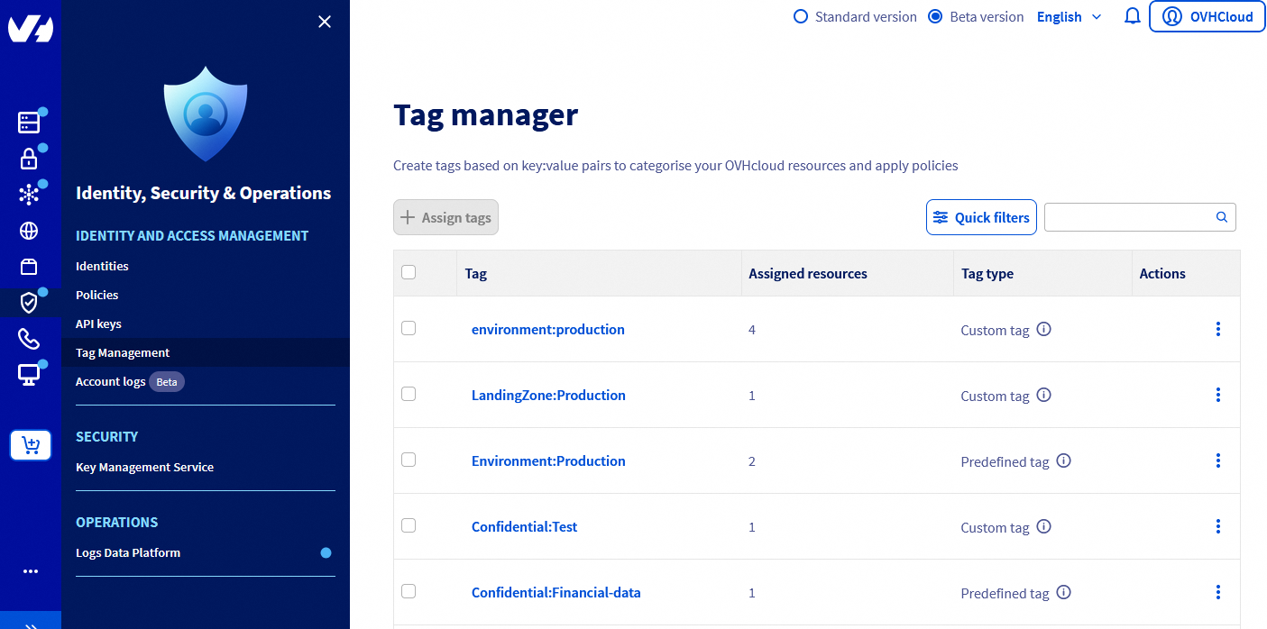Open the LandingZone:Production tag link
The height and width of the screenshot is (629, 1267).
click(548, 395)
